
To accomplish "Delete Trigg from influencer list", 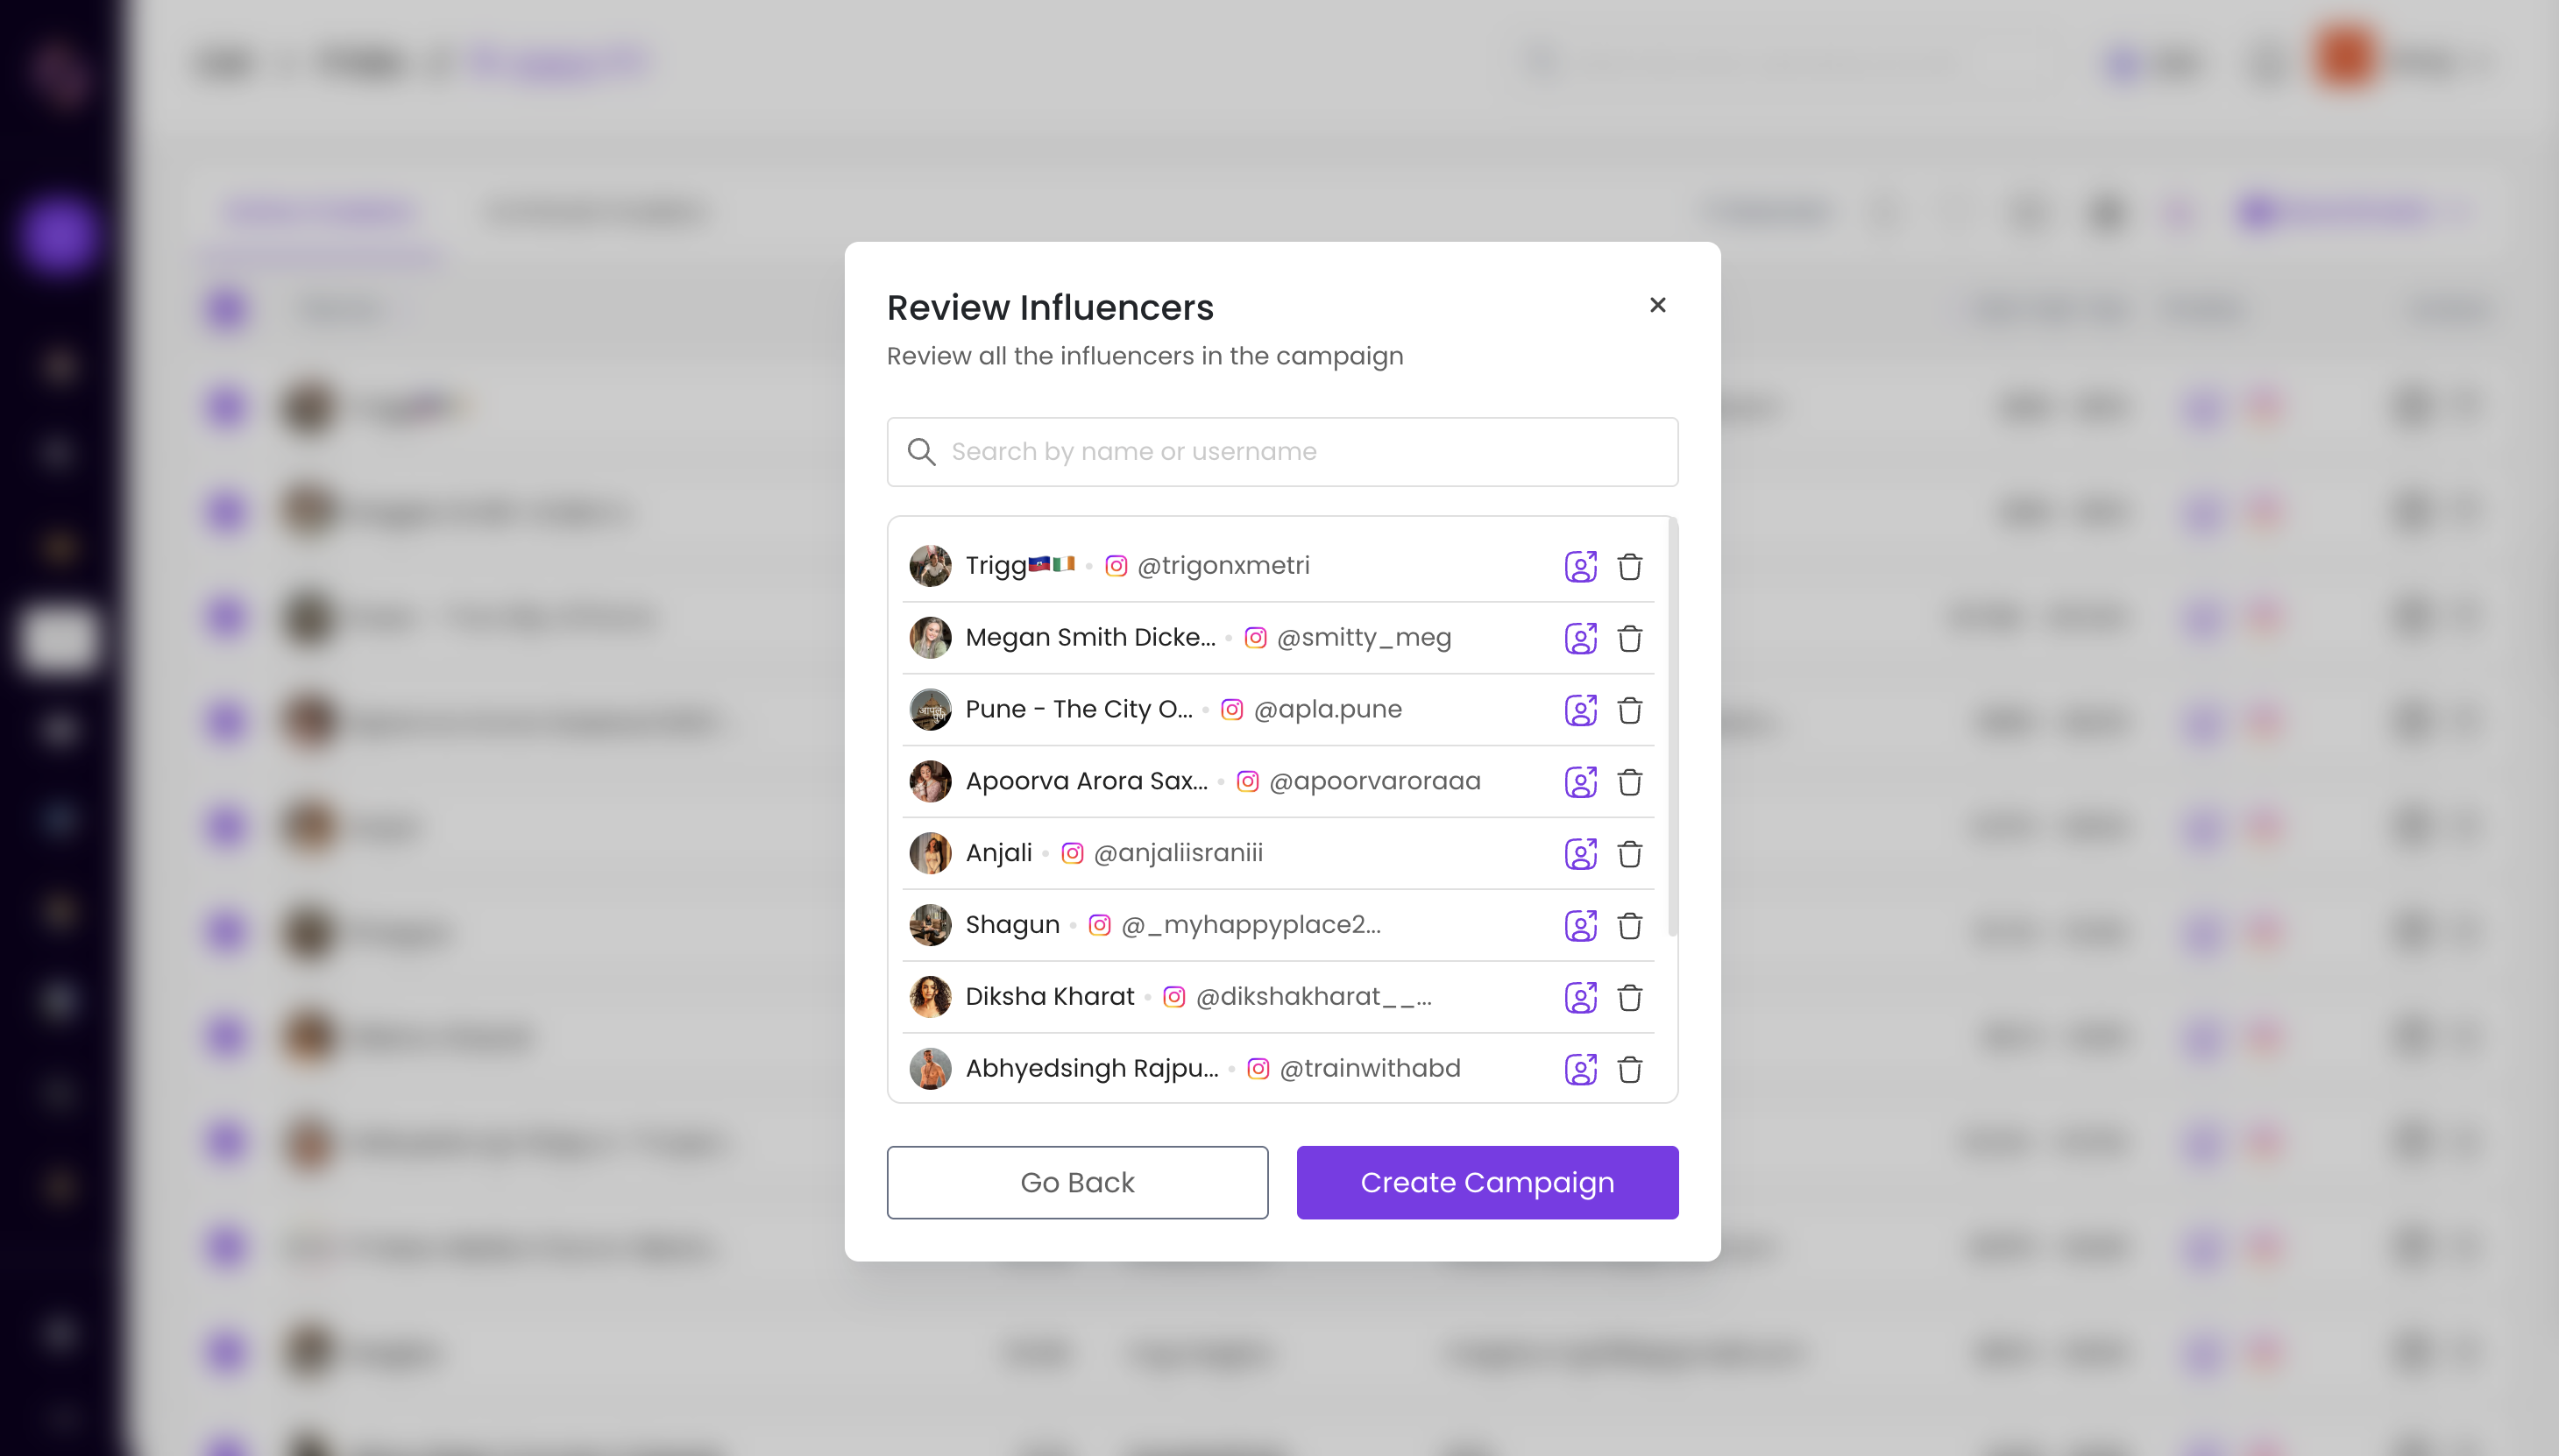I will coord(1630,567).
